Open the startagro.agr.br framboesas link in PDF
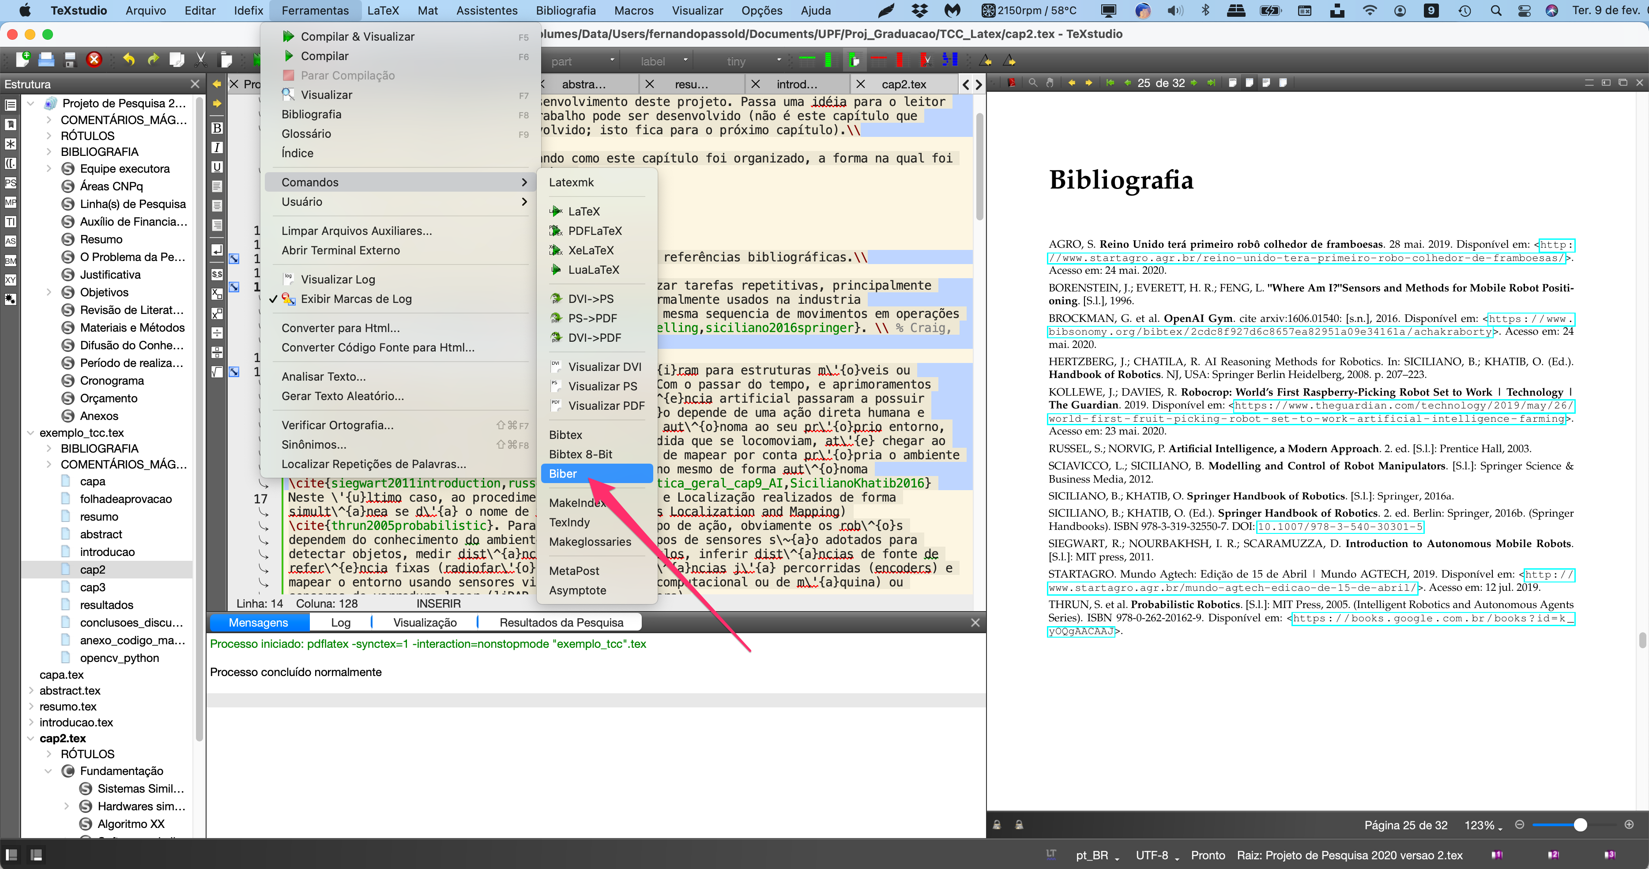This screenshot has height=869, width=1649. 1306,258
